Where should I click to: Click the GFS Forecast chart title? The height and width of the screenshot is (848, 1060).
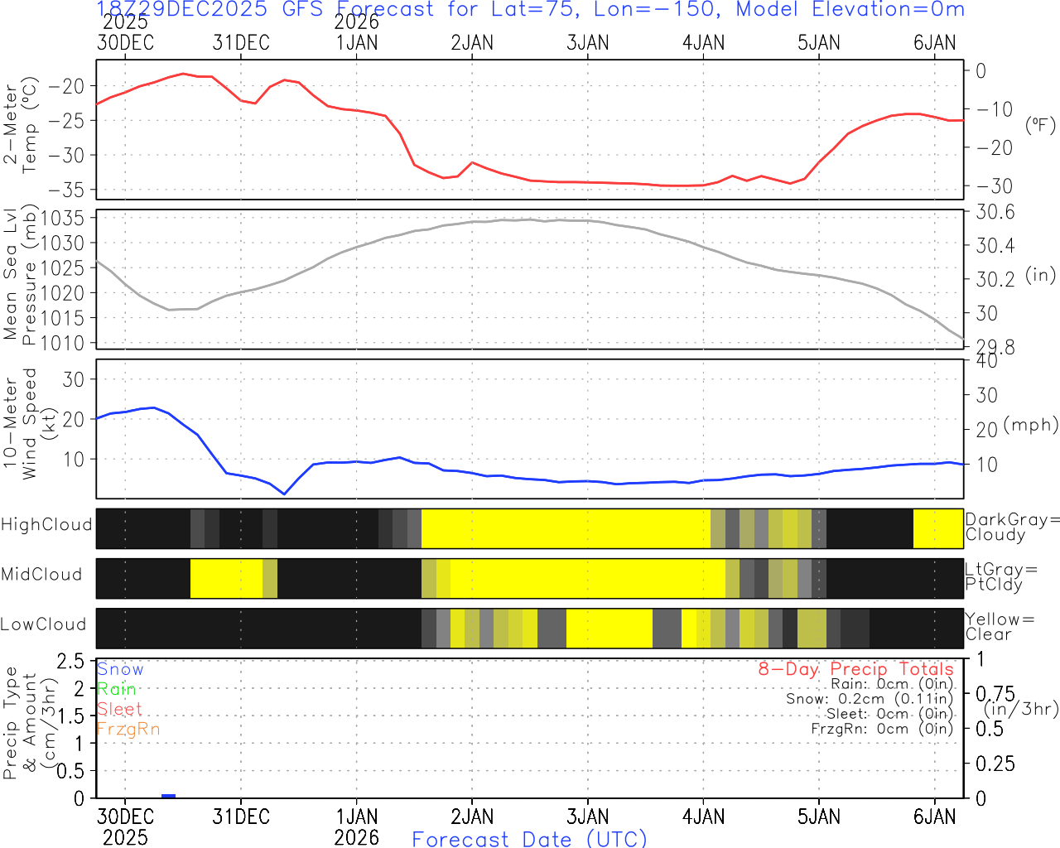point(530,10)
